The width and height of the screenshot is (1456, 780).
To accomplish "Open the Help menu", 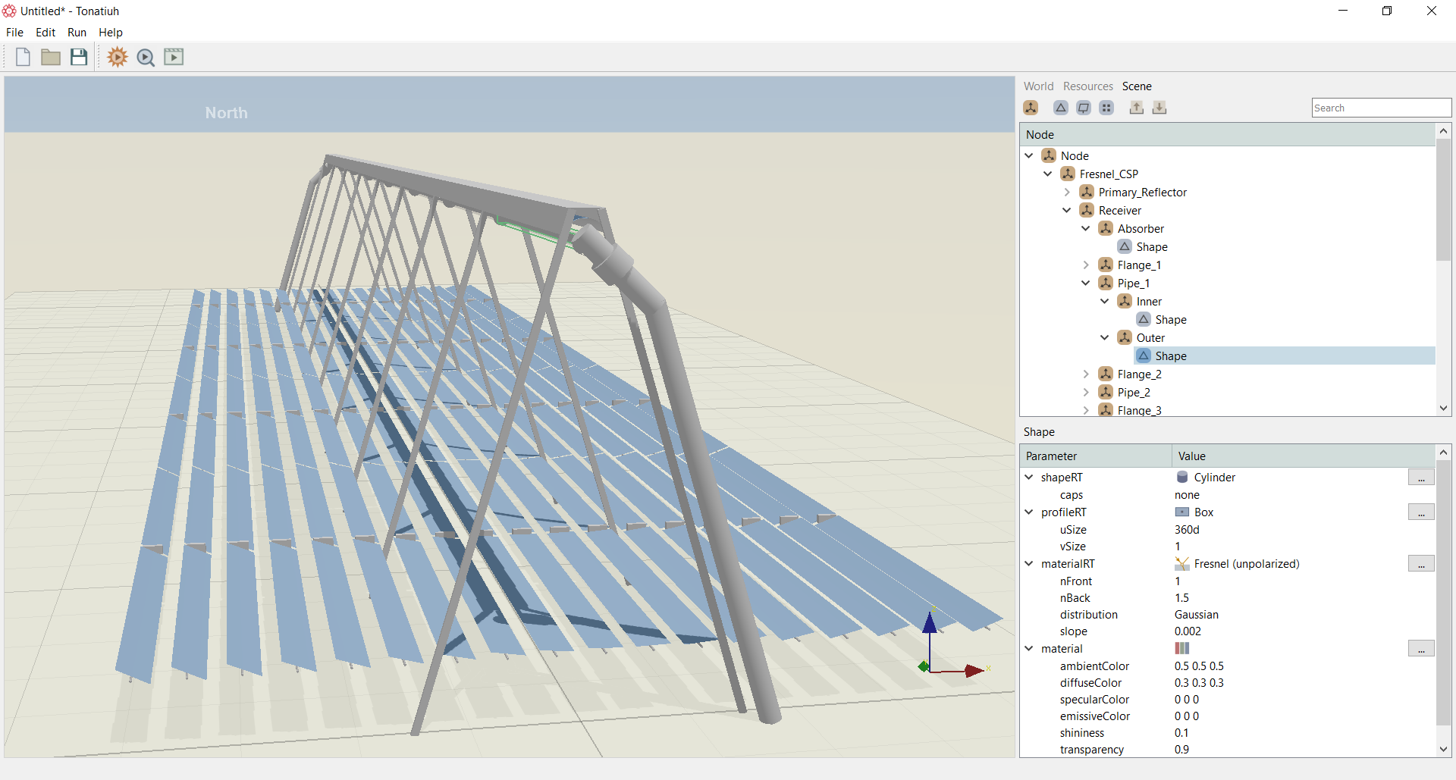I will (111, 32).
